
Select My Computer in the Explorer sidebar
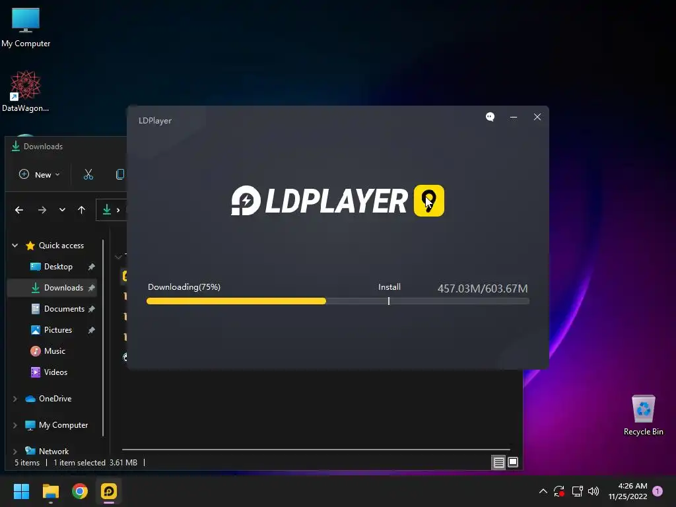63,425
